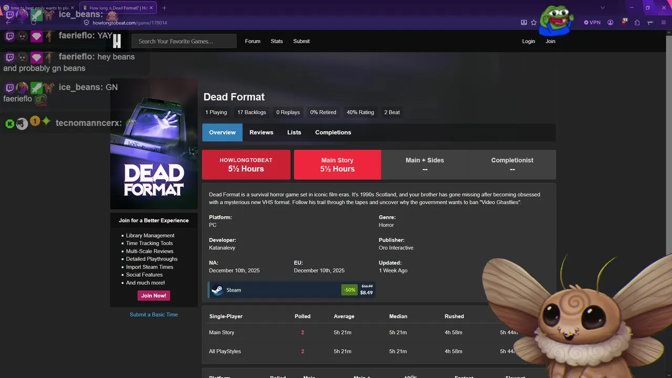Click the "0% Retired" stat chip
This screenshot has height=378, width=672.
click(323, 112)
